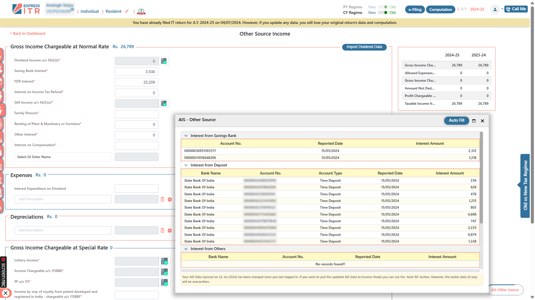
Task: Delete the expense description row
Action: point(163,199)
